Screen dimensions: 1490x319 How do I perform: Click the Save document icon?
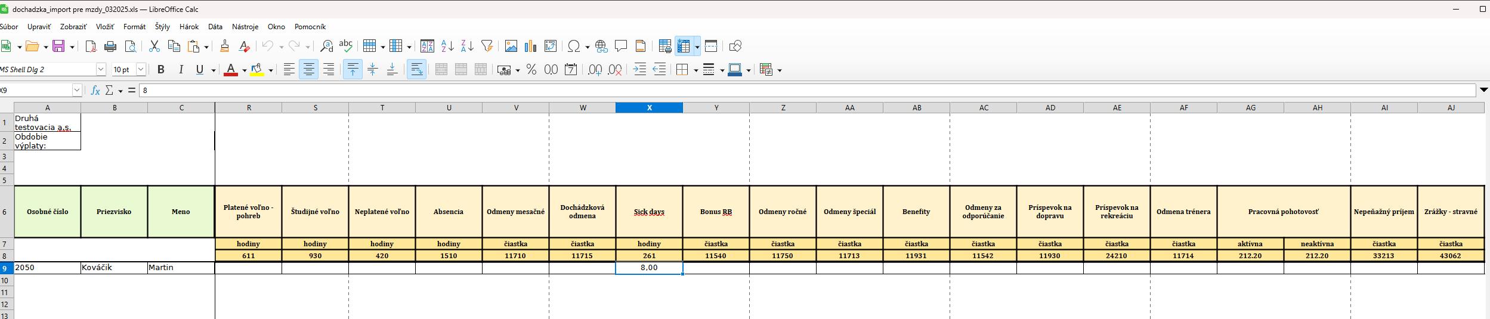coord(58,47)
